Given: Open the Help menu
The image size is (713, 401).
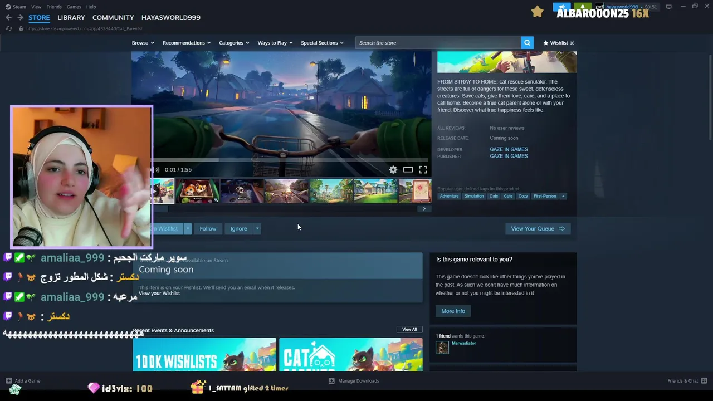Looking at the screenshot, I should 91,7.
